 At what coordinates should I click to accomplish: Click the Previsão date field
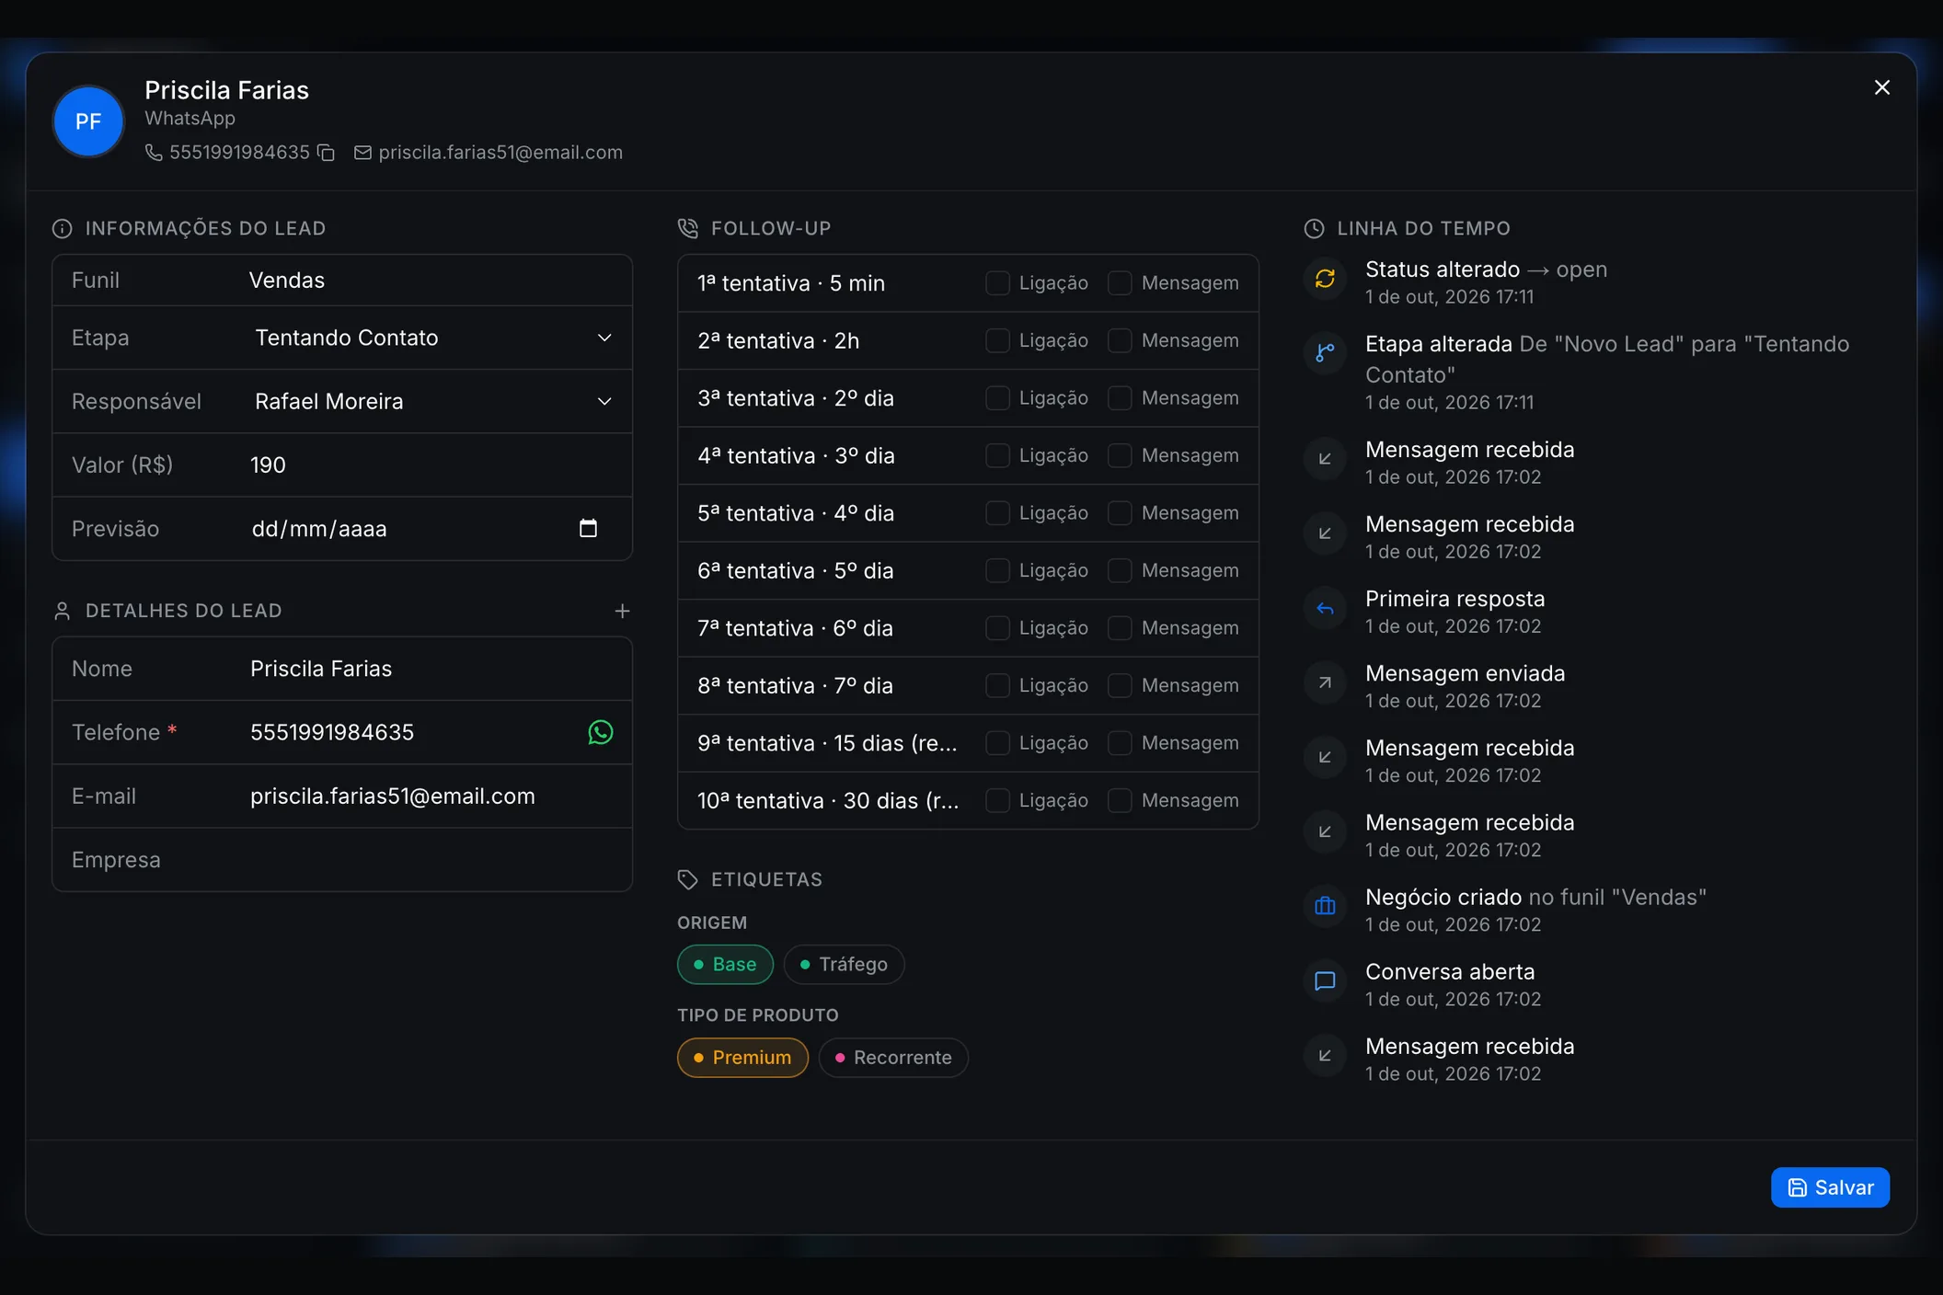[433, 528]
